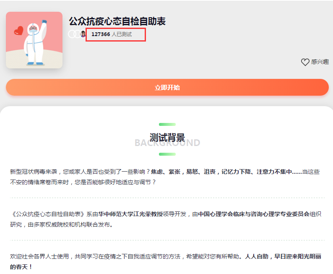Click the red heart in cover illustration

(x=18, y=31)
